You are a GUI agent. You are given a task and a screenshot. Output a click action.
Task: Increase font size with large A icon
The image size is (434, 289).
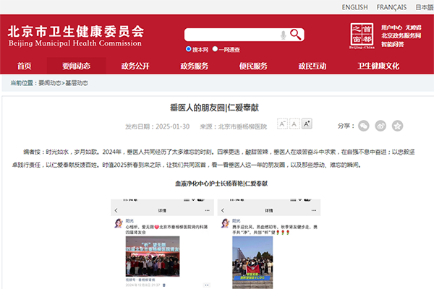coord(307,124)
